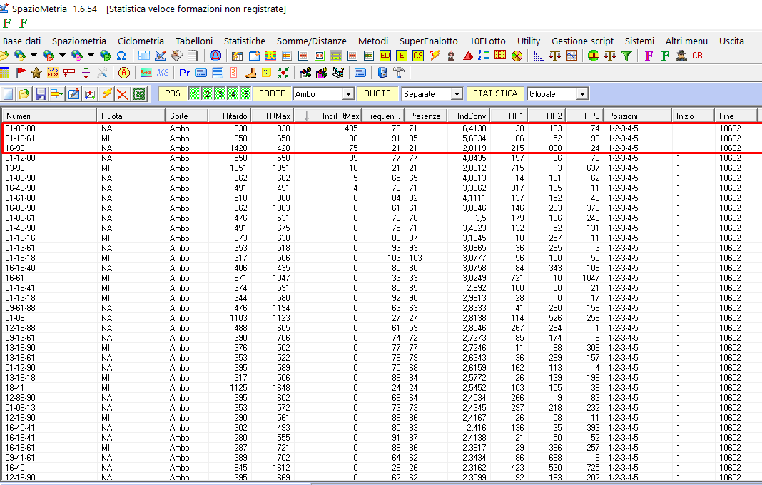This screenshot has width=762, height=485.
Task: Open the SuperEnalotto menu
Action: tap(429, 41)
